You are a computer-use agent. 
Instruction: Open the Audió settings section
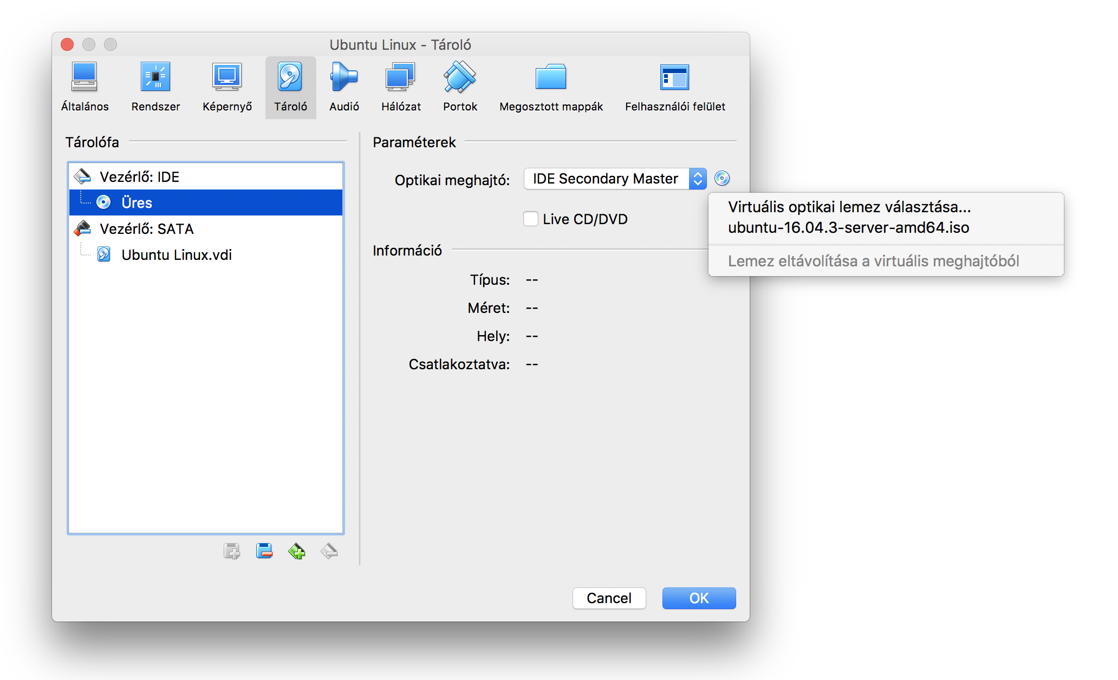[344, 87]
